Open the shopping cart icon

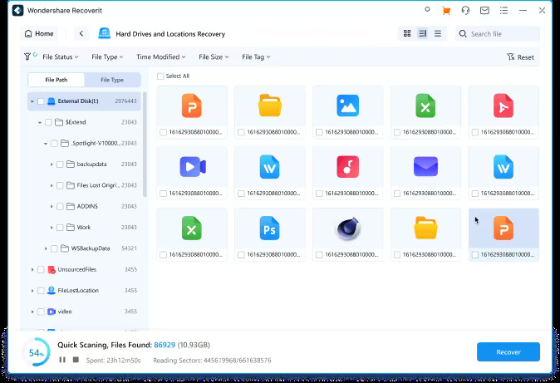(445, 10)
